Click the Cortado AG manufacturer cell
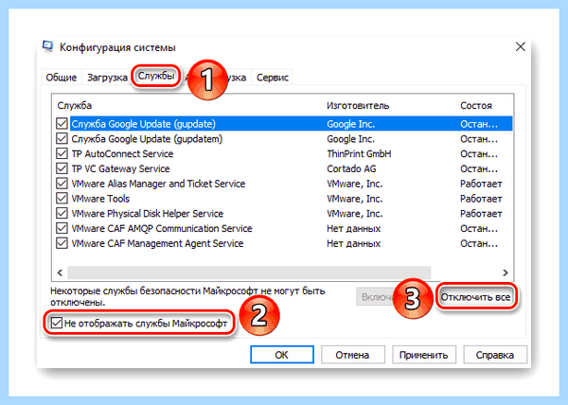The image size is (568, 405). coord(351,168)
